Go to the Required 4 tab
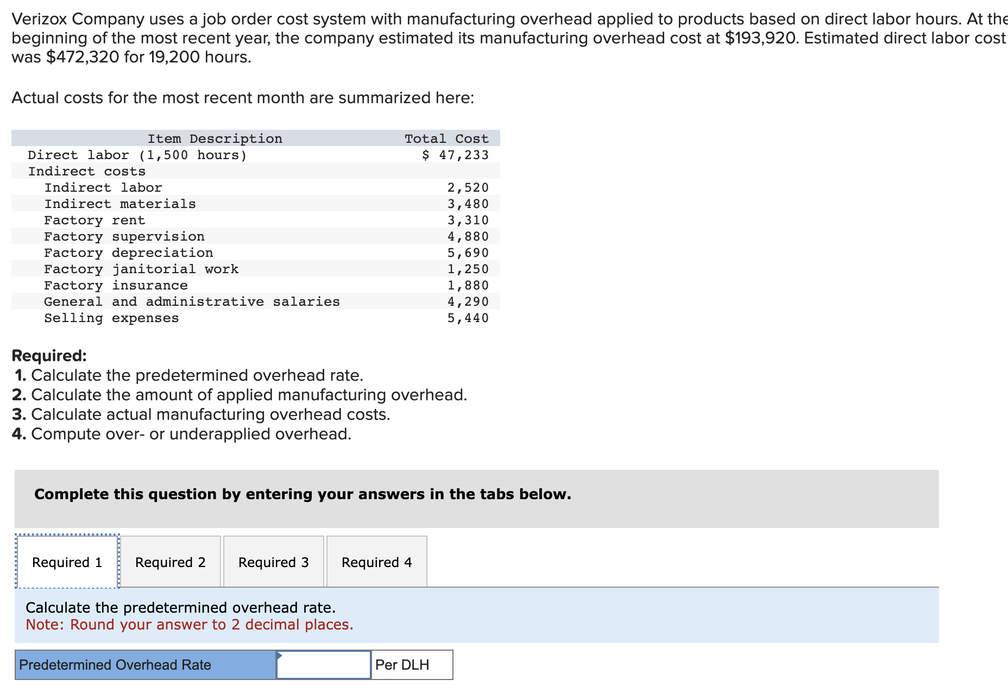The width and height of the screenshot is (1008, 686). (x=377, y=562)
